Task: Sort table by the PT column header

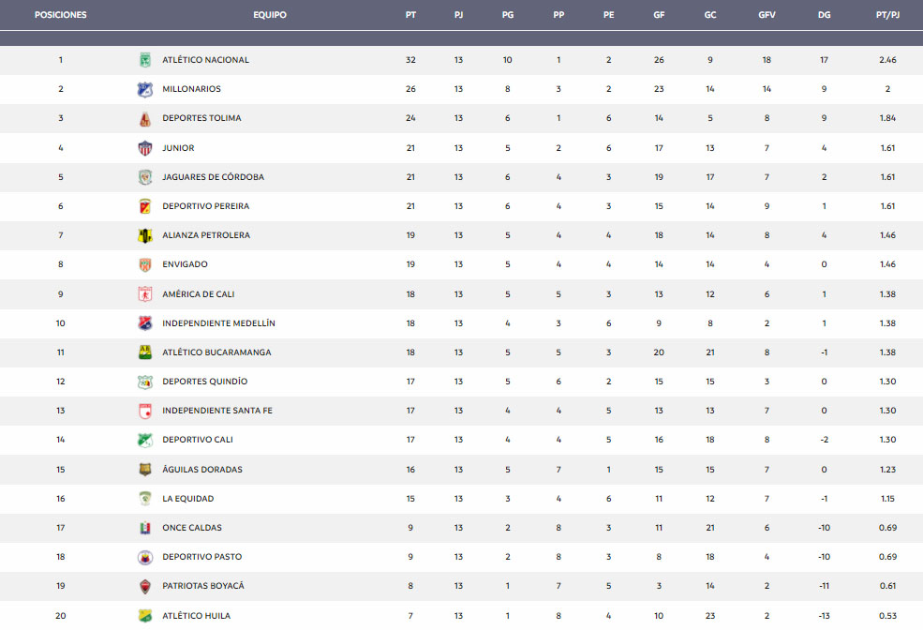Action: tap(410, 15)
